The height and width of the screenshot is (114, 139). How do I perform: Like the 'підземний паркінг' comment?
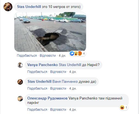tap(37, 110)
